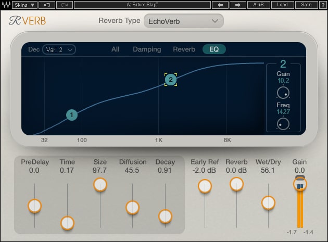The width and height of the screenshot is (328, 242).
Task: Click the meter peak reading -1.4
Action: [x=308, y=232]
